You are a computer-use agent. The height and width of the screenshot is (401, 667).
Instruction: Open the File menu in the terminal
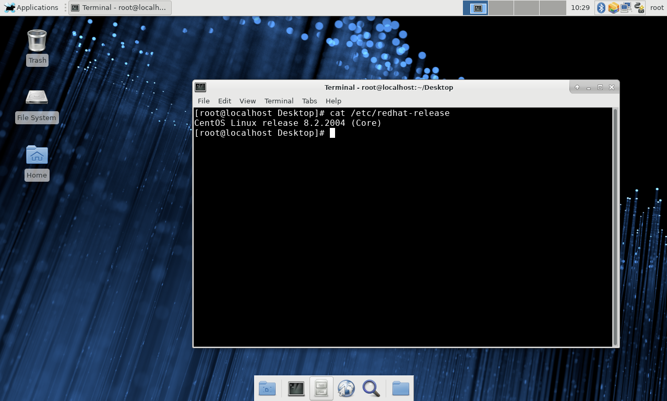point(204,101)
